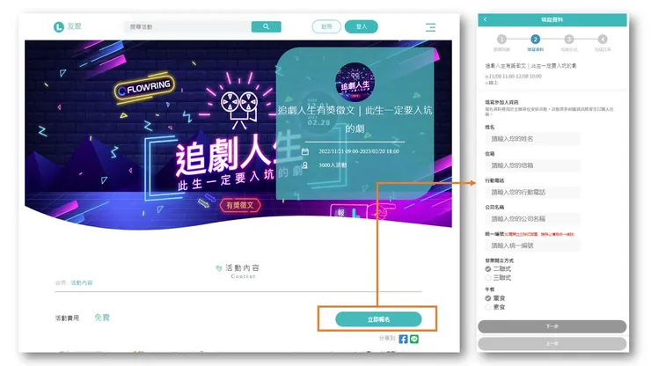The height and width of the screenshot is (366, 651).
Task: Click the 立即報名 sign-up button
Action: (378, 319)
